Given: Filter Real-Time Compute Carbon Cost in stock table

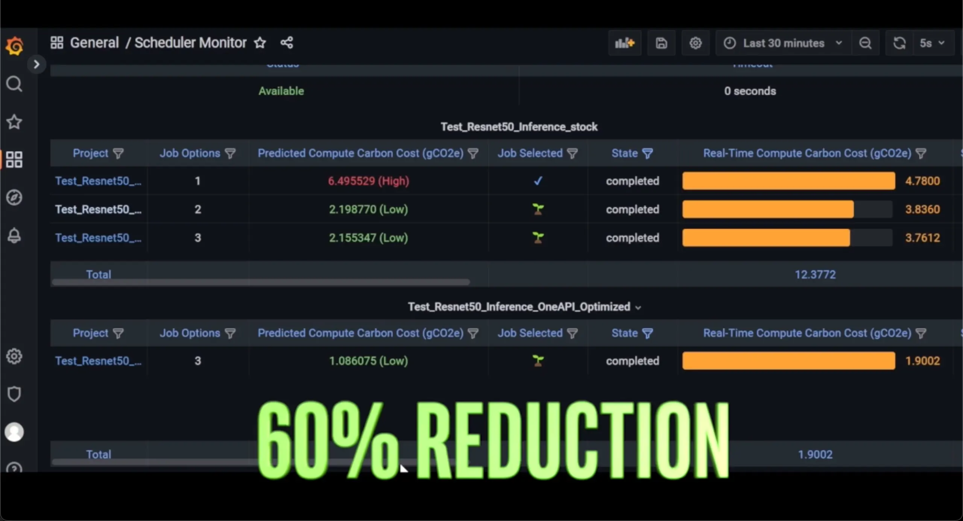Looking at the screenshot, I should coord(921,153).
